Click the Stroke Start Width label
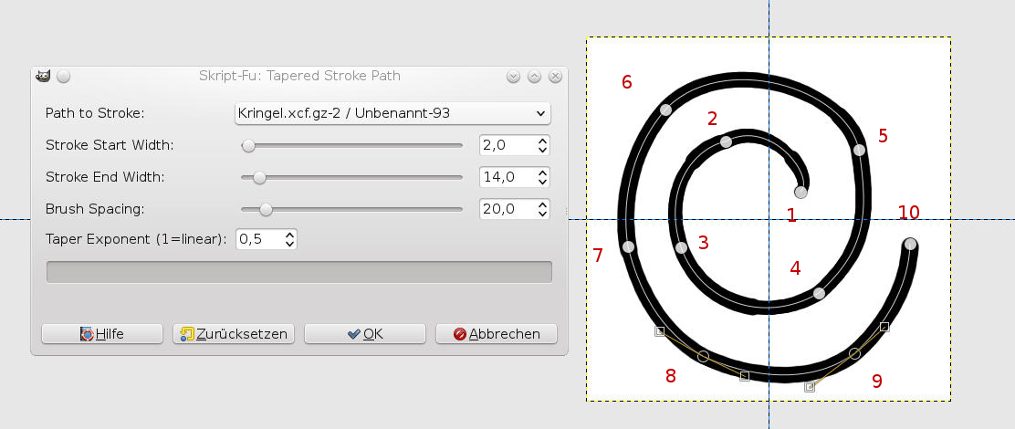Screen dimensions: 1015x429 (x=110, y=145)
